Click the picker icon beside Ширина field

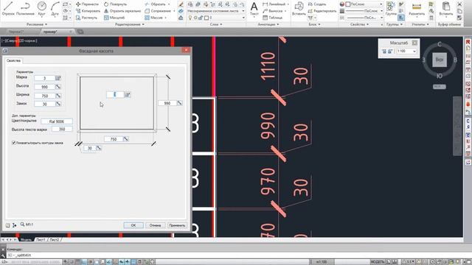click(58, 96)
